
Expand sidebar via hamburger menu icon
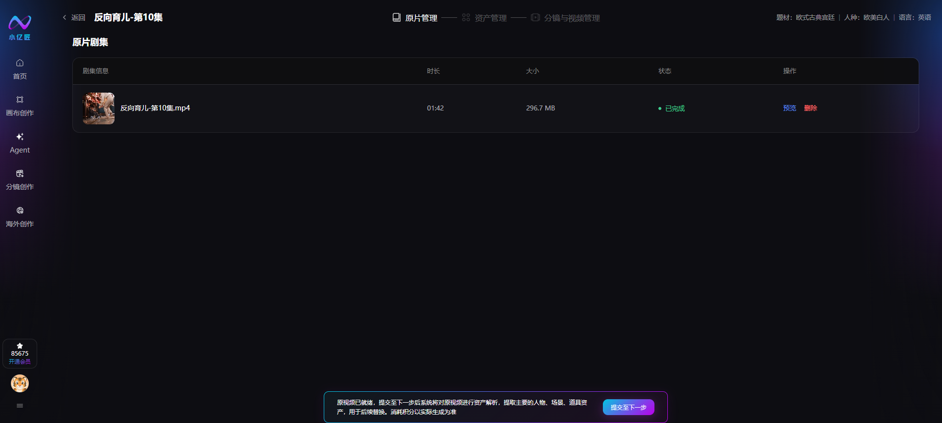20,406
